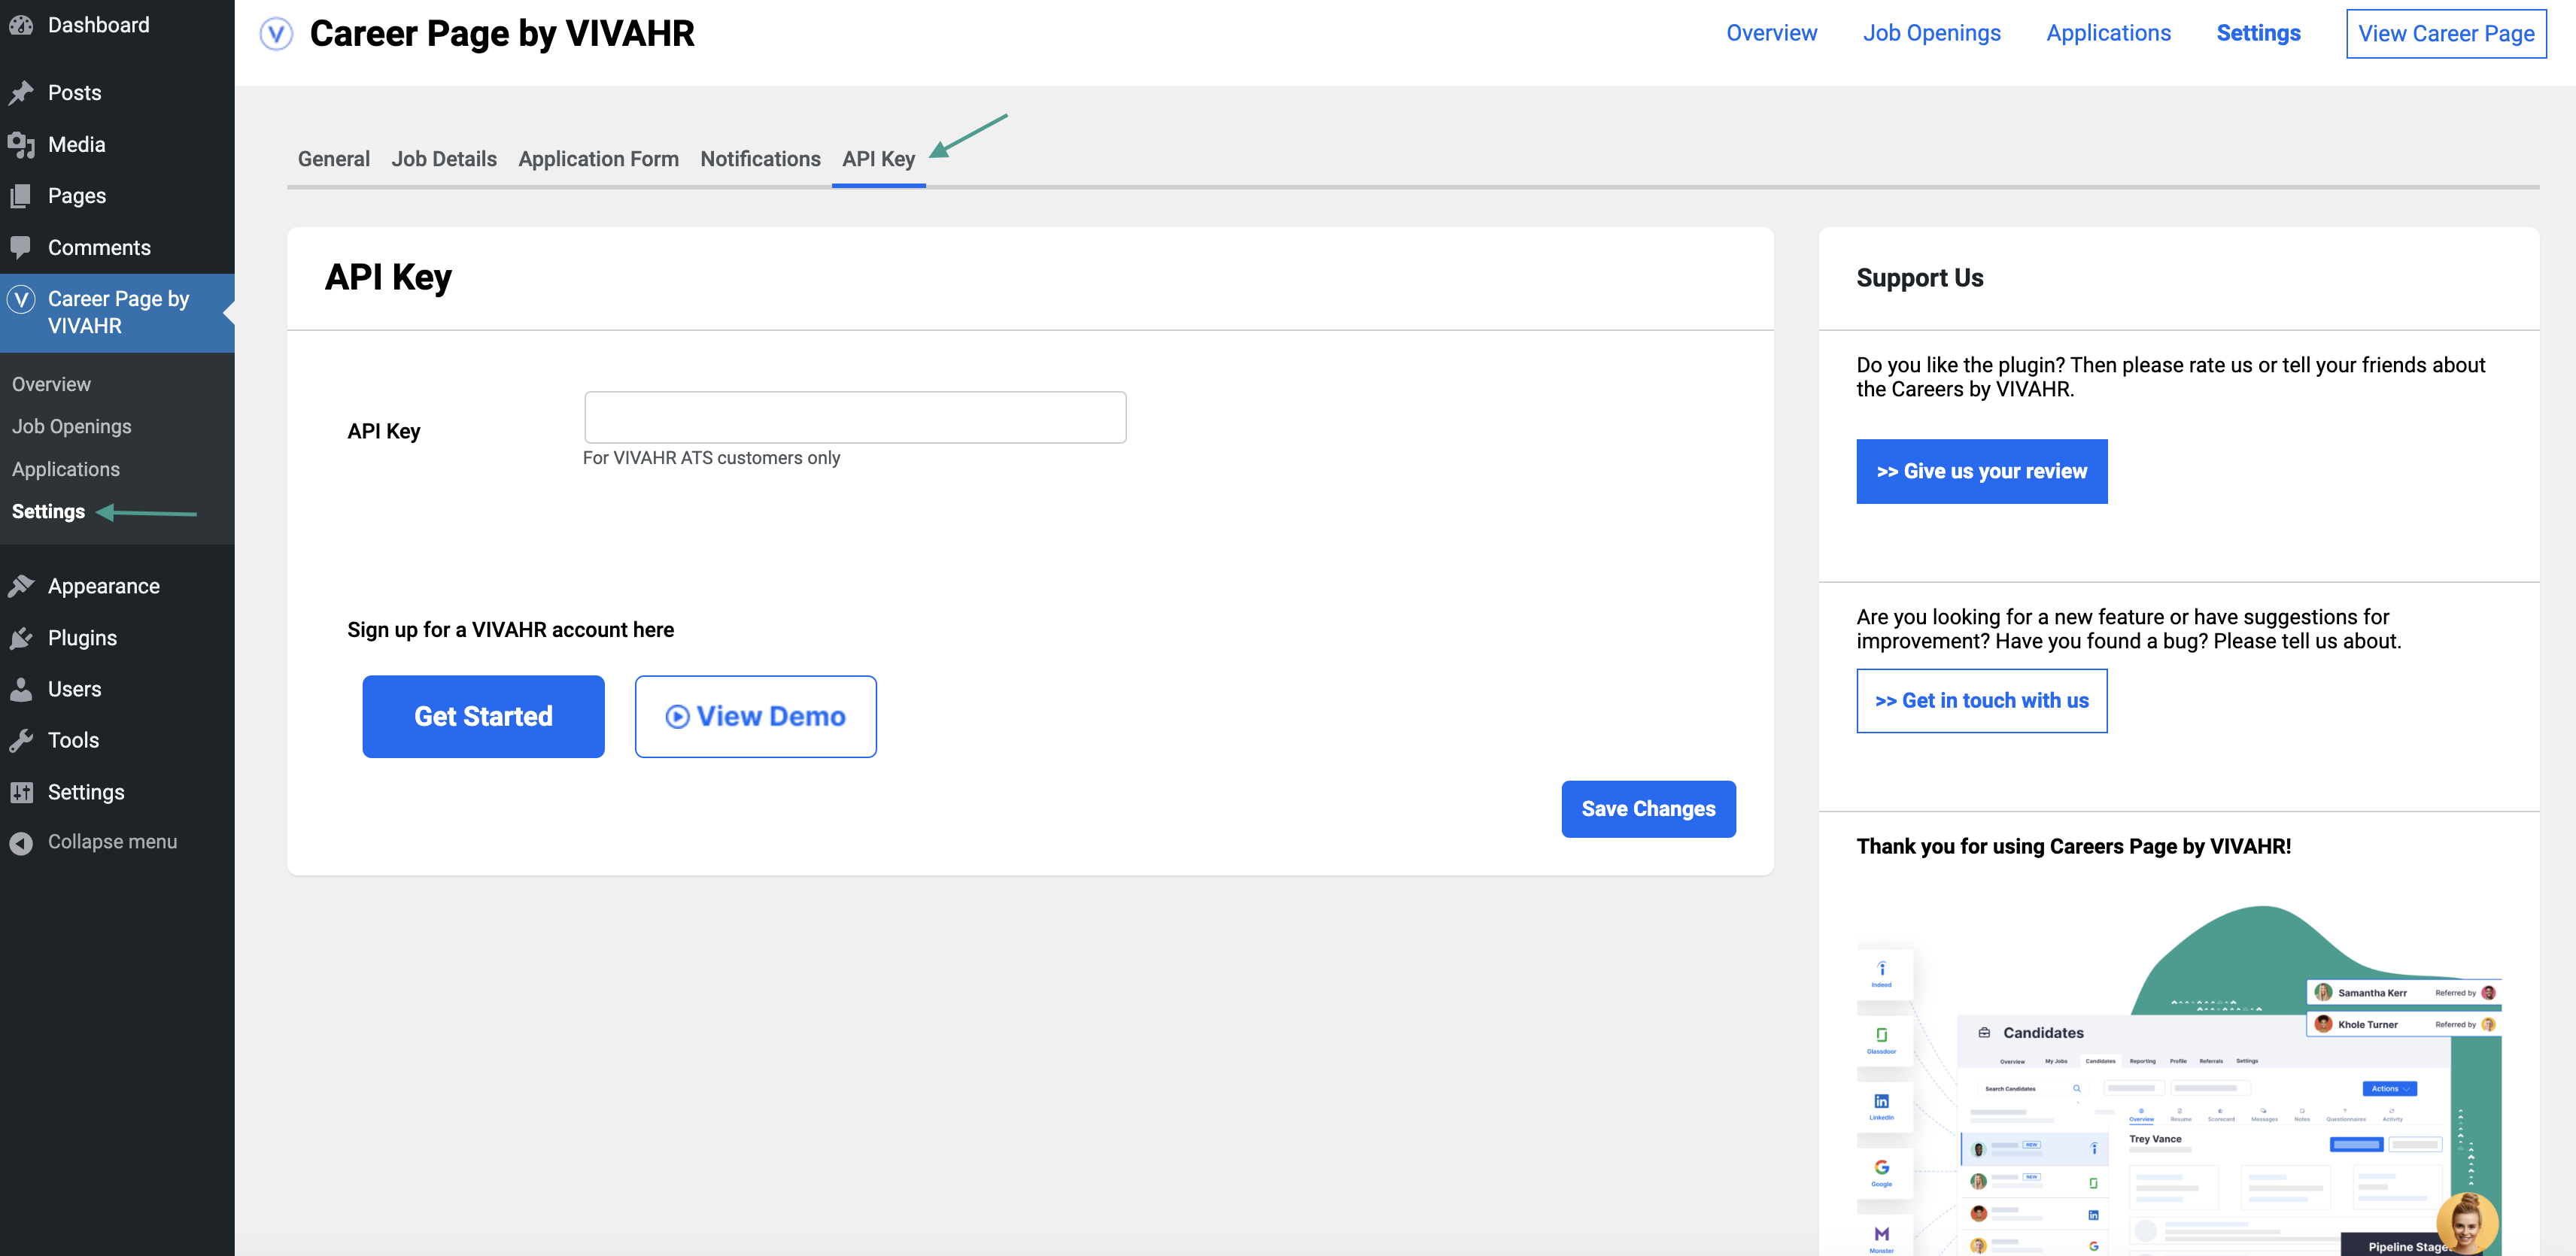Click the Dashboard gauge icon
The image size is (2576, 1256).
[21, 26]
